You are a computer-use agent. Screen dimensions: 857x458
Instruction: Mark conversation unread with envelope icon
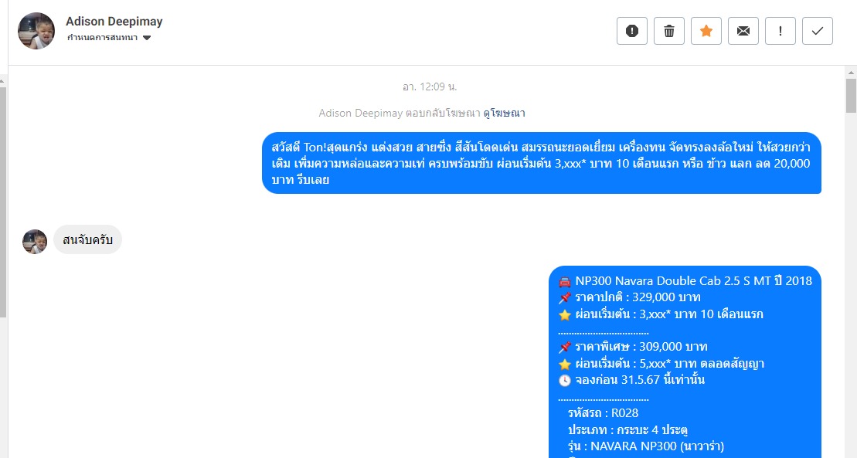[x=743, y=31]
